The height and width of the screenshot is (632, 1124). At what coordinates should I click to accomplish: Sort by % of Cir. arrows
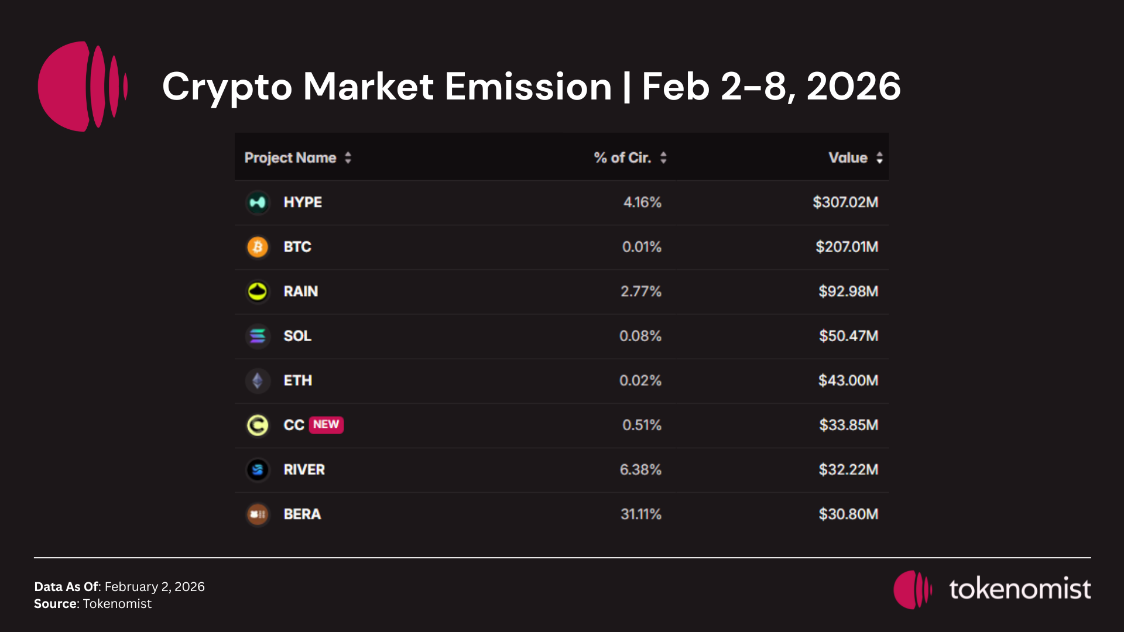663,157
